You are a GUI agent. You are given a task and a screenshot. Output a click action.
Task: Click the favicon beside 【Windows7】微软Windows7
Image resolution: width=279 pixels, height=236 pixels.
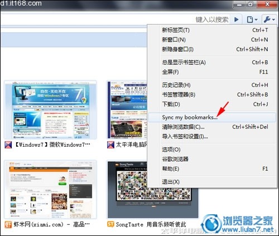[8, 145]
